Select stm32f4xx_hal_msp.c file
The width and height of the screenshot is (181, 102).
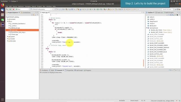coord(18,32)
